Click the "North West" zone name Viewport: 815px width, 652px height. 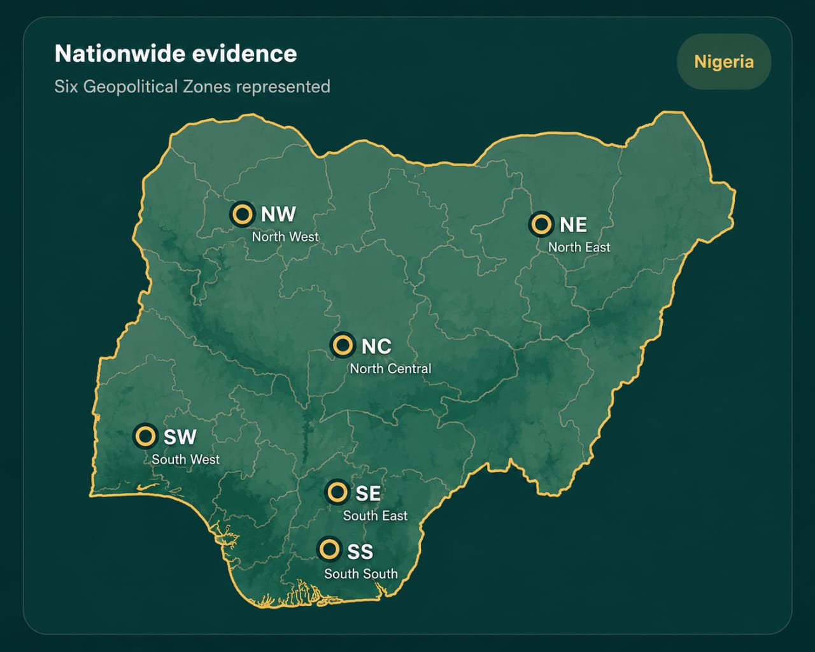click(x=285, y=237)
